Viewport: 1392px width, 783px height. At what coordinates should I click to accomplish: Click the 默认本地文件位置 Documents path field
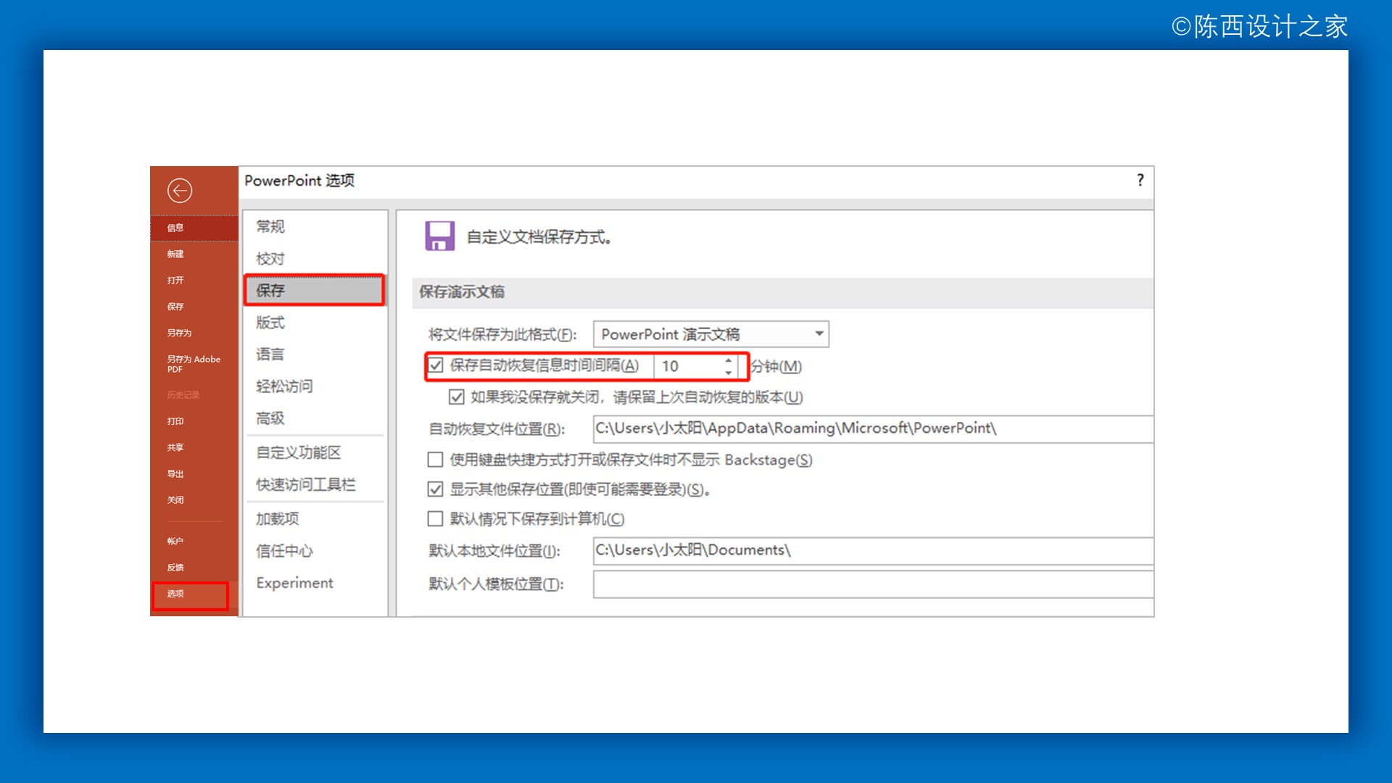click(873, 550)
